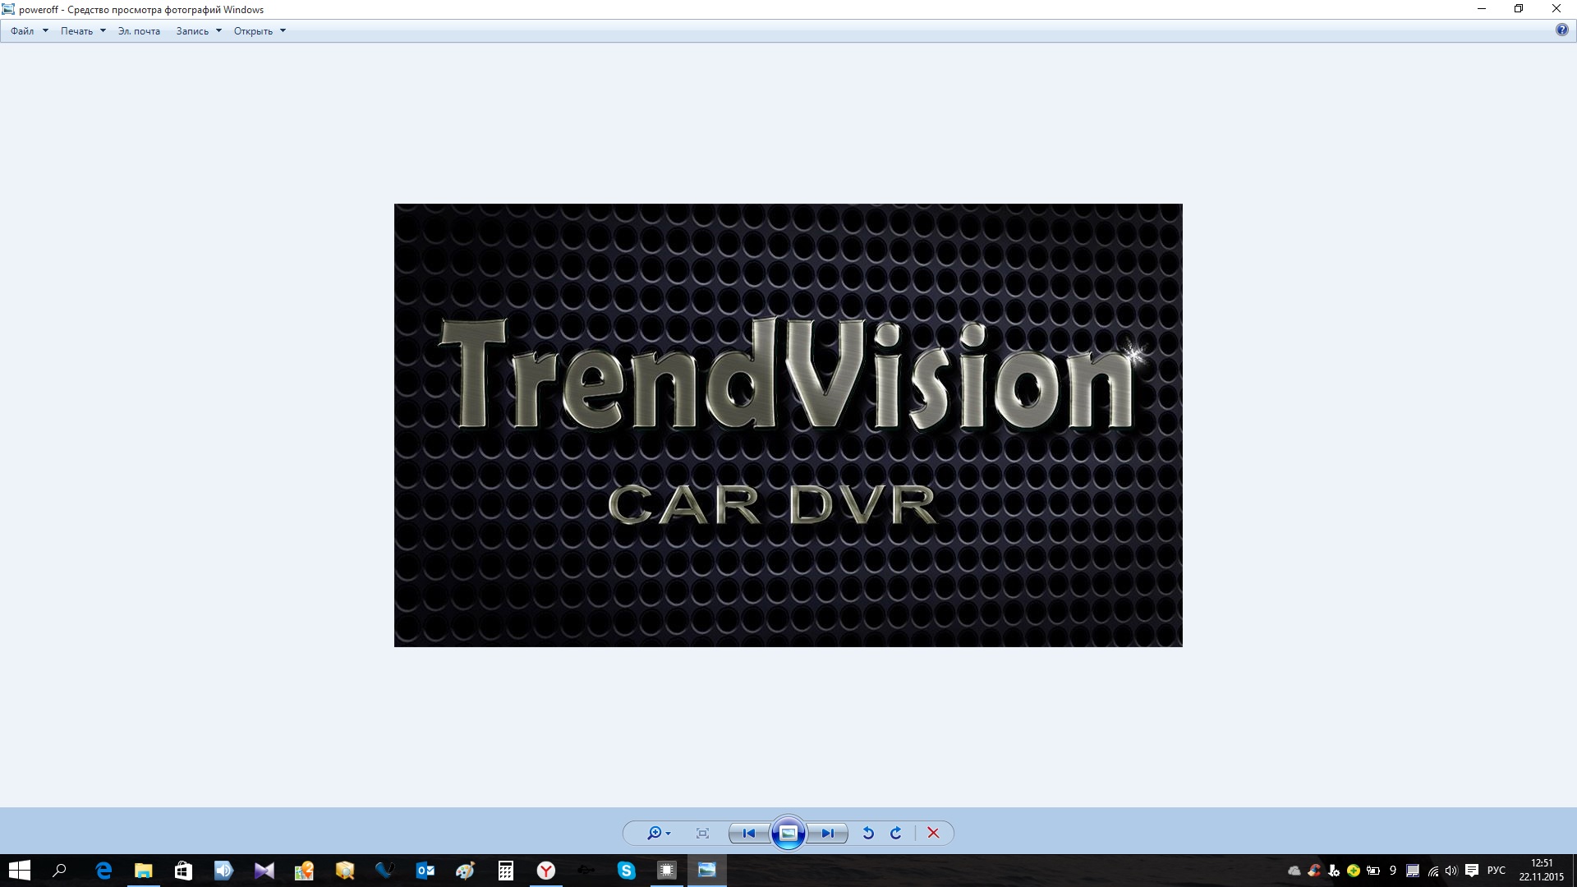The image size is (1577, 887).
Task: Click the actual size fit icon
Action: pyautogui.click(x=702, y=833)
